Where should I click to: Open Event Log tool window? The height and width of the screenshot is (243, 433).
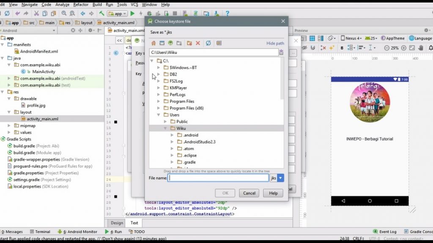[x=385, y=232]
